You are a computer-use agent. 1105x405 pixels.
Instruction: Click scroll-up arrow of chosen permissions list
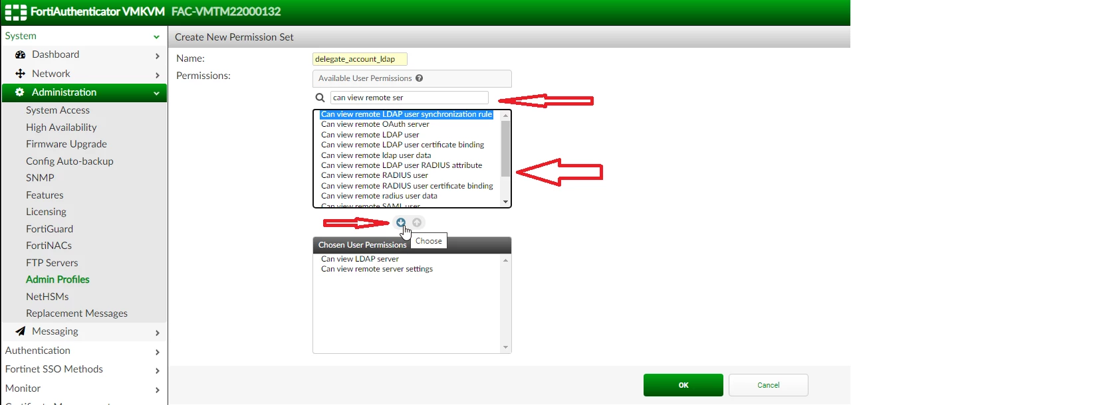coord(505,260)
